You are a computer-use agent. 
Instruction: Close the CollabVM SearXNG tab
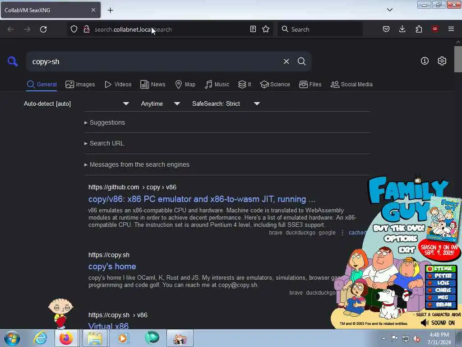pyautogui.click(x=93, y=10)
